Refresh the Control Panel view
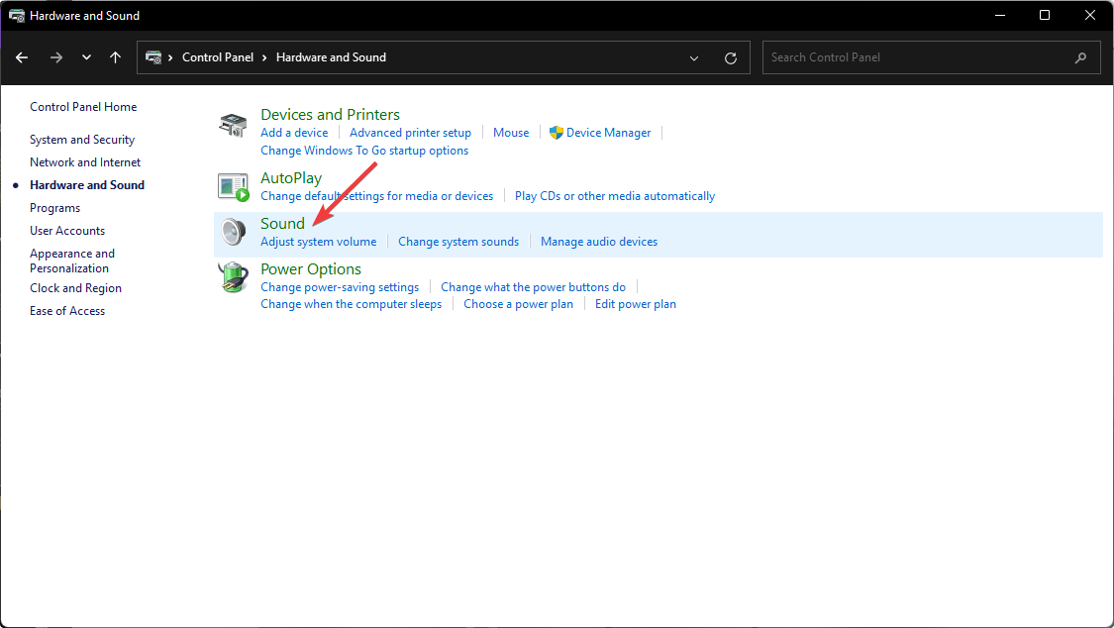The width and height of the screenshot is (1114, 628). click(x=731, y=58)
